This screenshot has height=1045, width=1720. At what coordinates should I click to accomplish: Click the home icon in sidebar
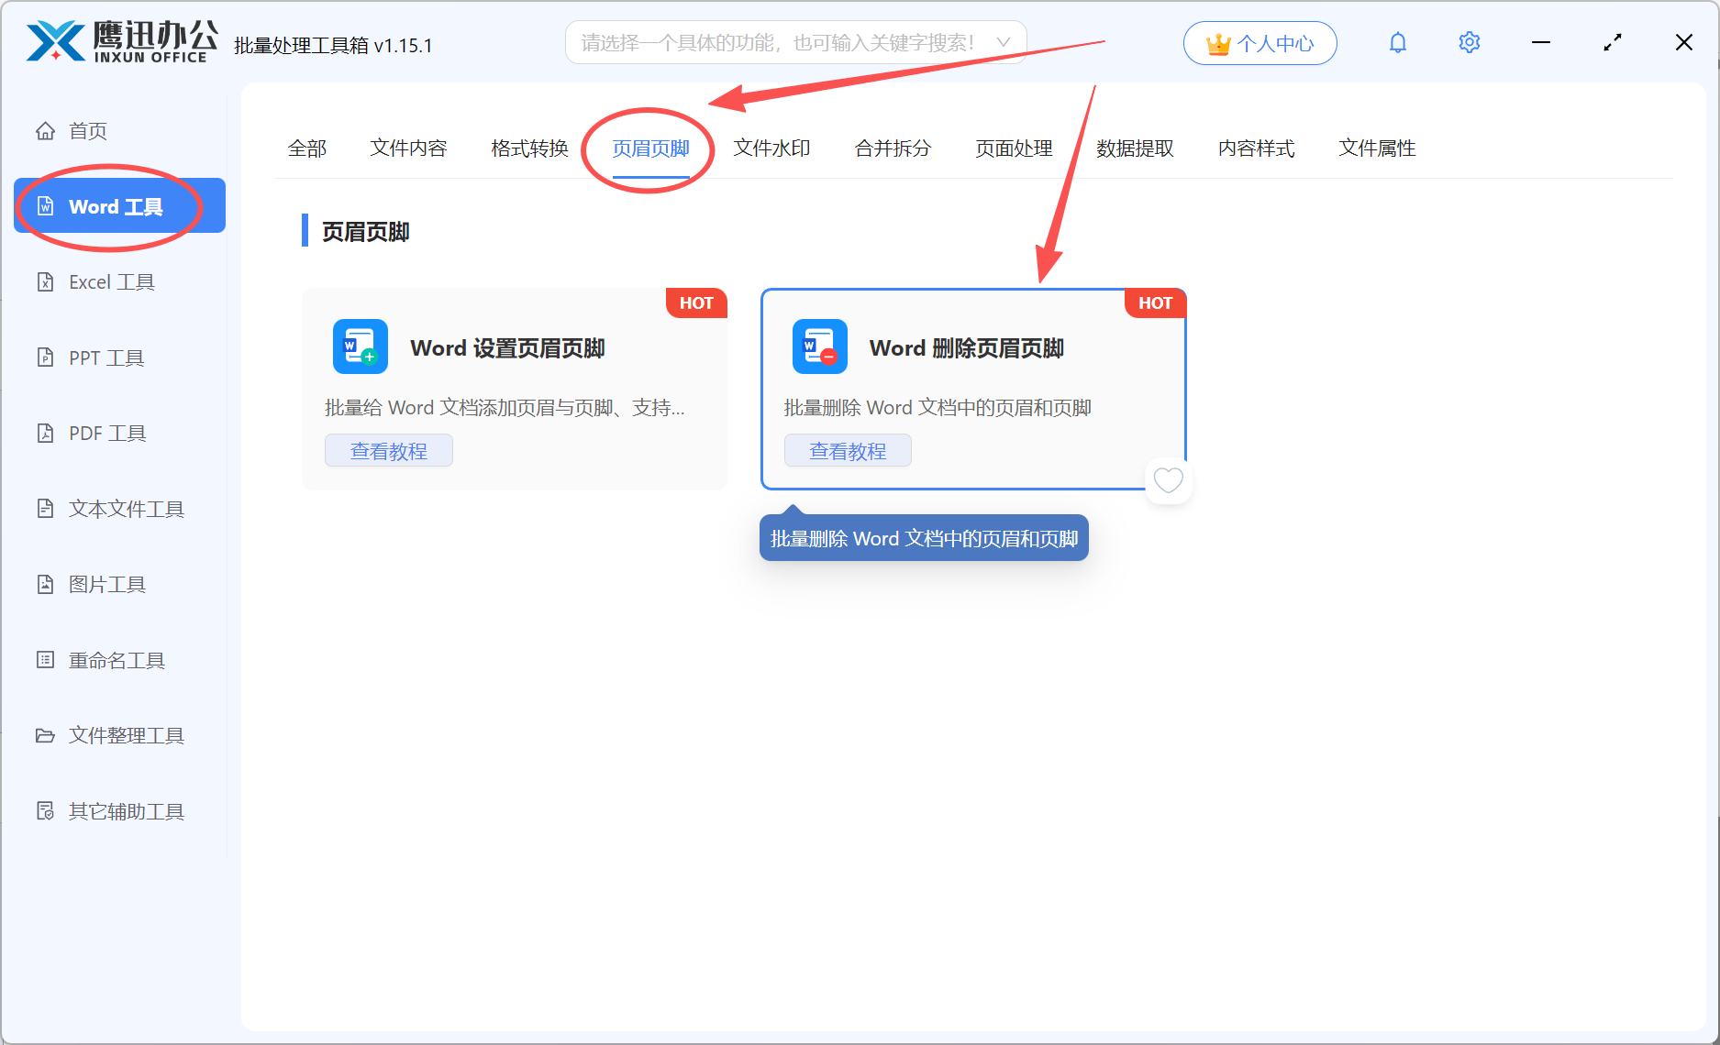click(x=45, y=131)
